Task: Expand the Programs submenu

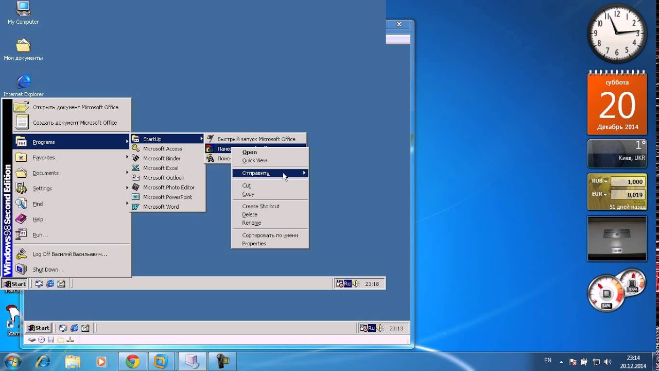Action: tap(72, 142)
